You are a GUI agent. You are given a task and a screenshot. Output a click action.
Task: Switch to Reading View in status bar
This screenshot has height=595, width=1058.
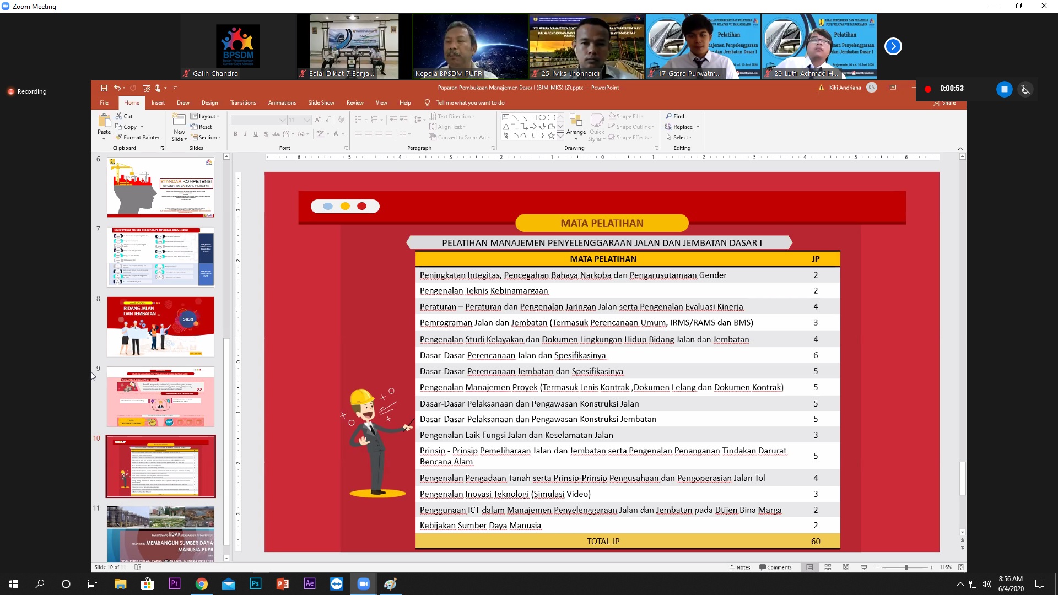(846, 567)
